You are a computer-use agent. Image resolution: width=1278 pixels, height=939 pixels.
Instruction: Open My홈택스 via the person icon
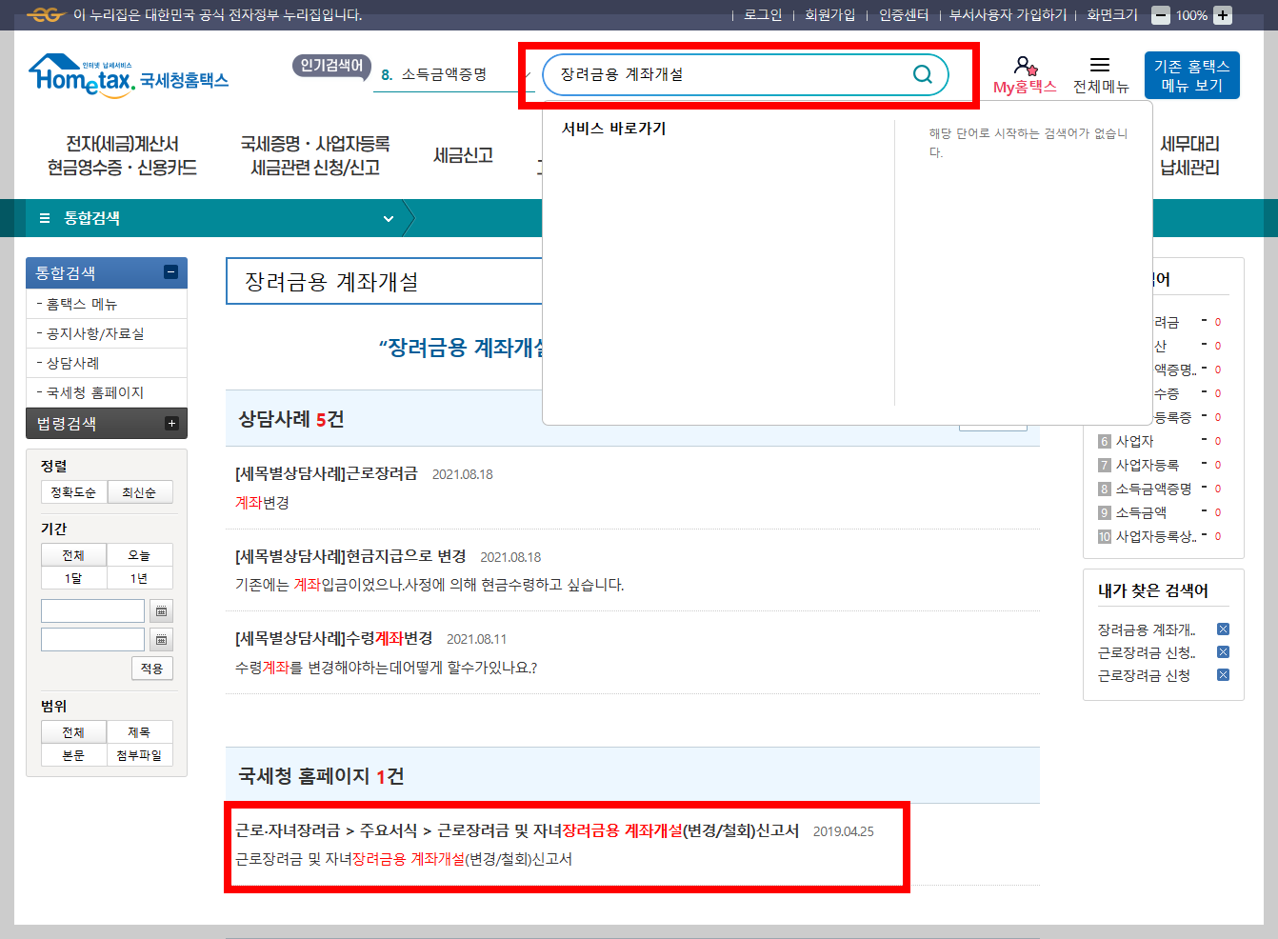[1026, 67]
